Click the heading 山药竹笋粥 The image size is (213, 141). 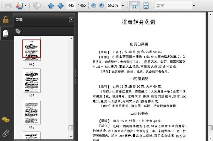(139, 113)
